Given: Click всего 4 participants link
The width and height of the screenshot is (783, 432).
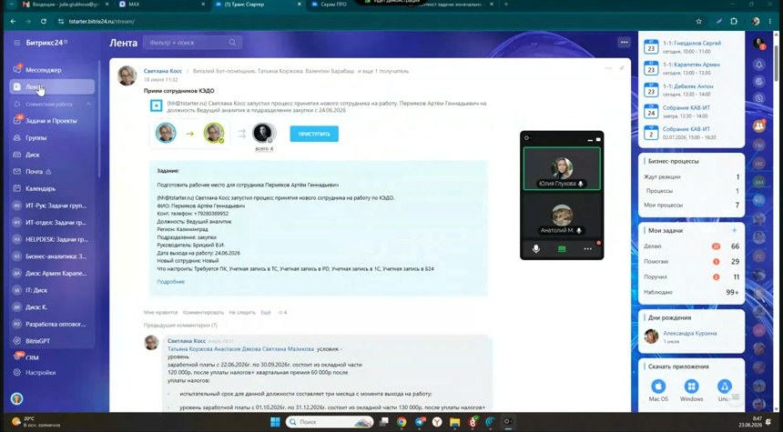Looking at the screenshot, I should coord(264,148).
